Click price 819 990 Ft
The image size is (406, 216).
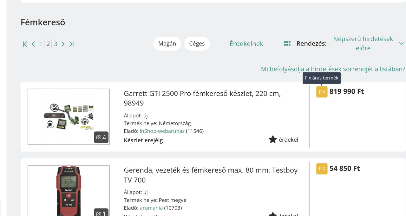pyautogui.click(x=347, y=91)
